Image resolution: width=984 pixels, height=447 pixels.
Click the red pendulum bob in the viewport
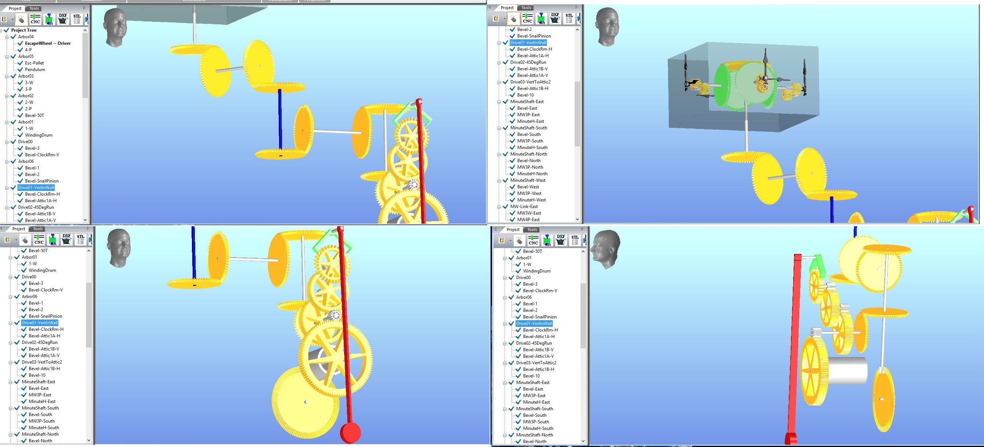point(350,433)
